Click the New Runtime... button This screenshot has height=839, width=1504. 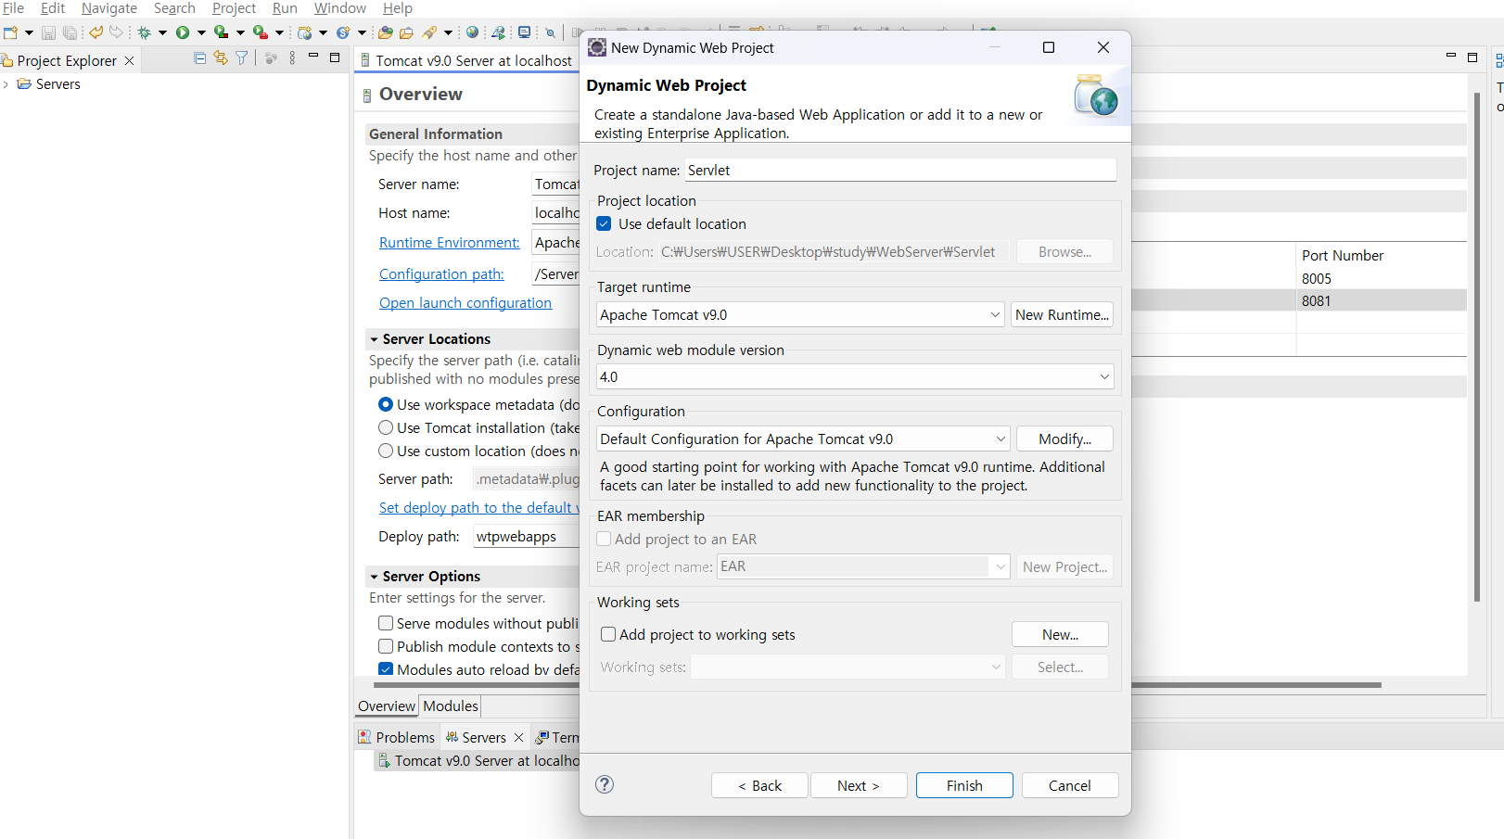tap(1062, 315)
